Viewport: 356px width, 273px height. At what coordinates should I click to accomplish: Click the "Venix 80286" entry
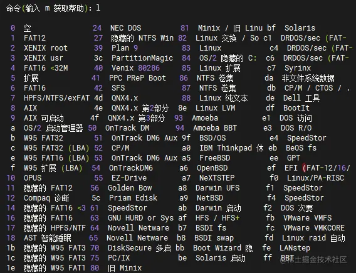click(135, 68)
